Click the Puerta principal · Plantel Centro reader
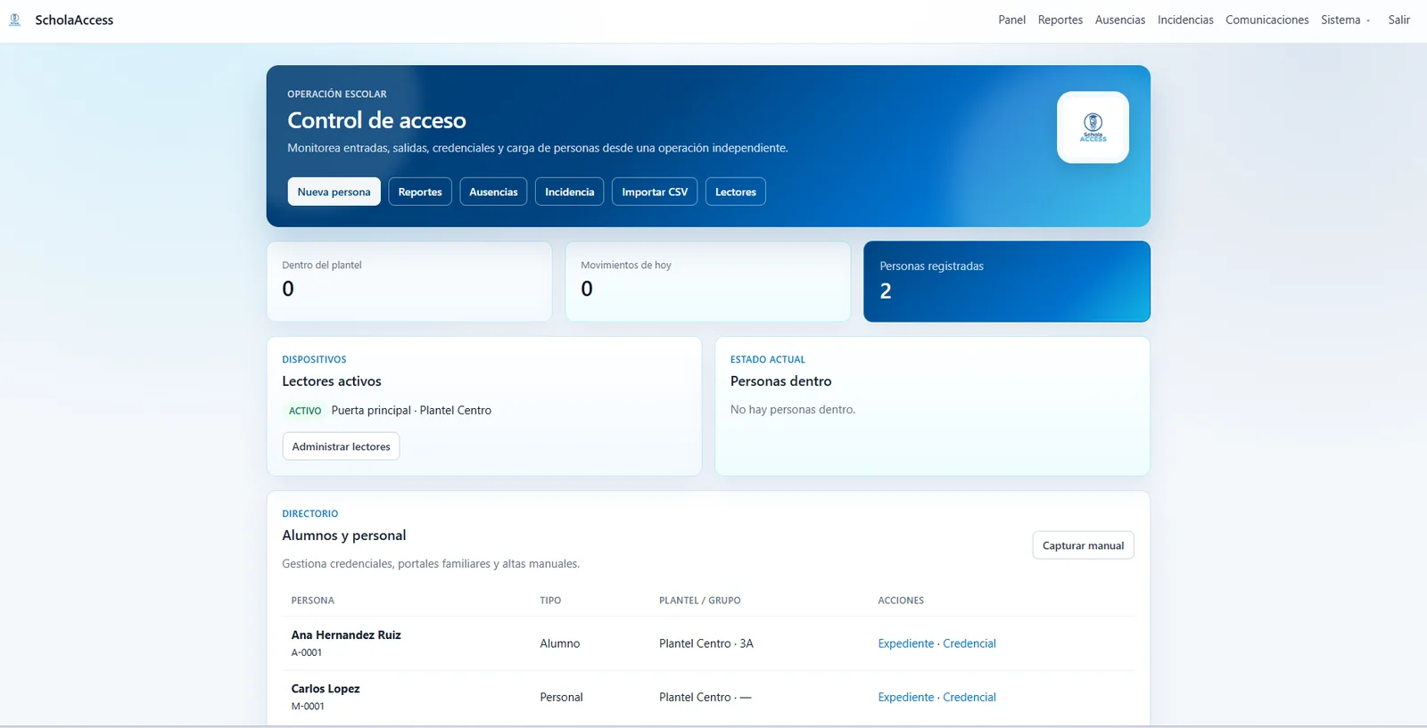This screenshot has width=1427, height=728. [x=411, y=410]
